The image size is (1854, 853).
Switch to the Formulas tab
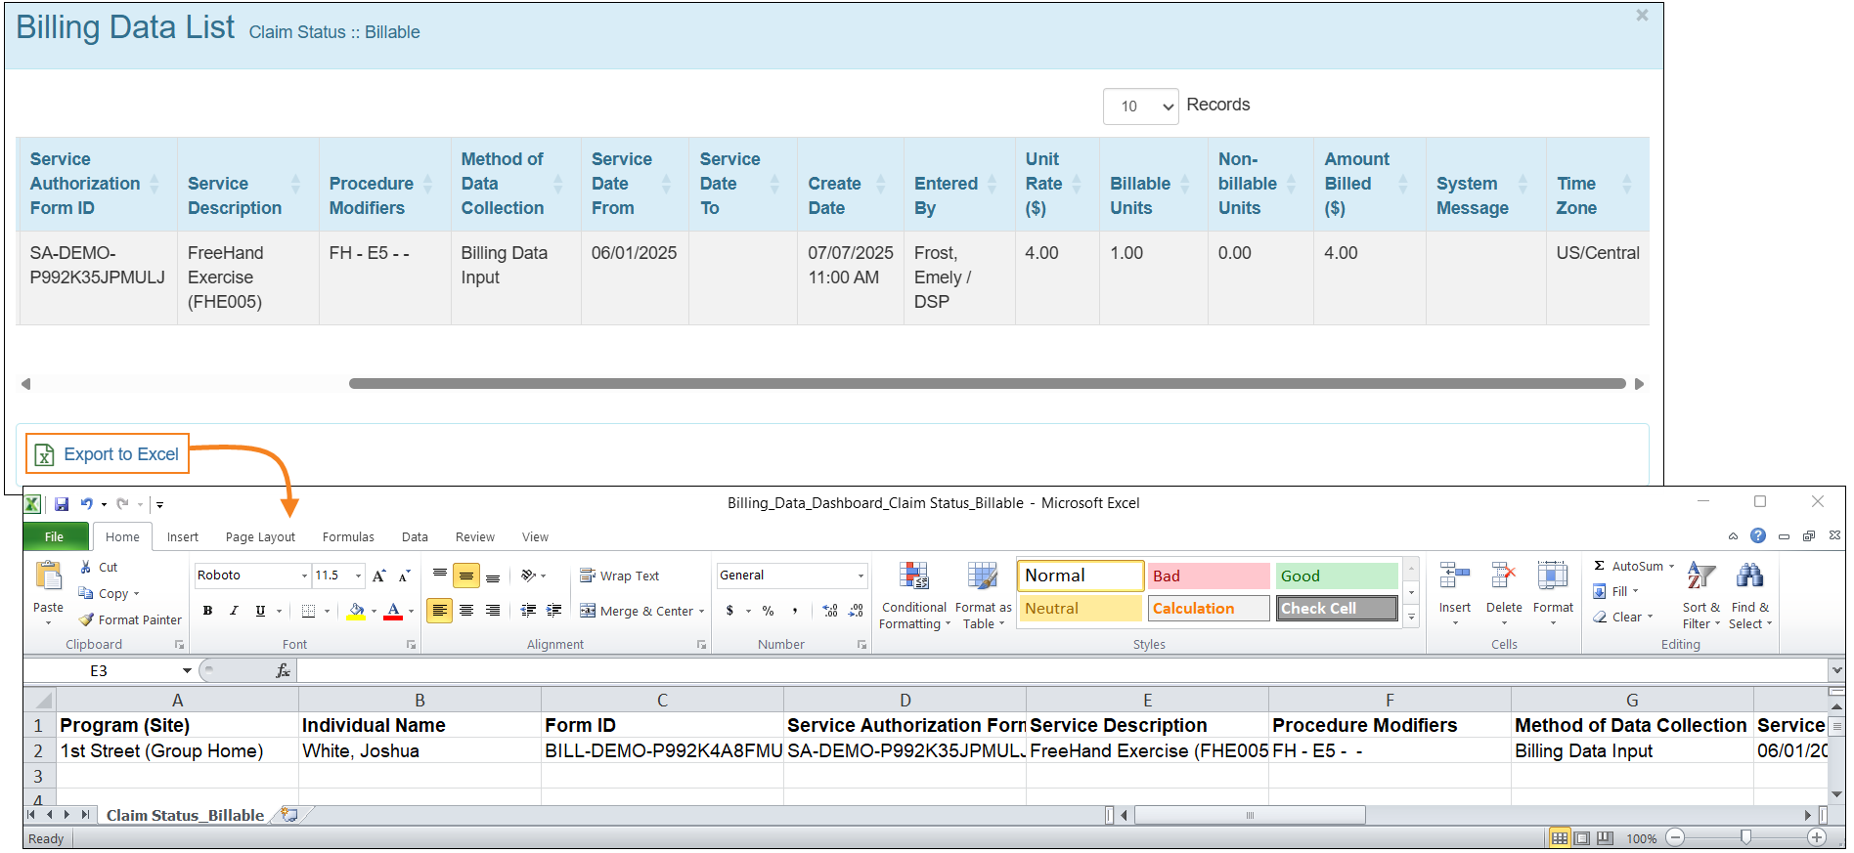(x=348, y=537)
